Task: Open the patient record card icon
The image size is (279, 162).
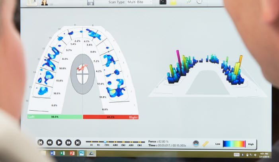Action: 32,3
